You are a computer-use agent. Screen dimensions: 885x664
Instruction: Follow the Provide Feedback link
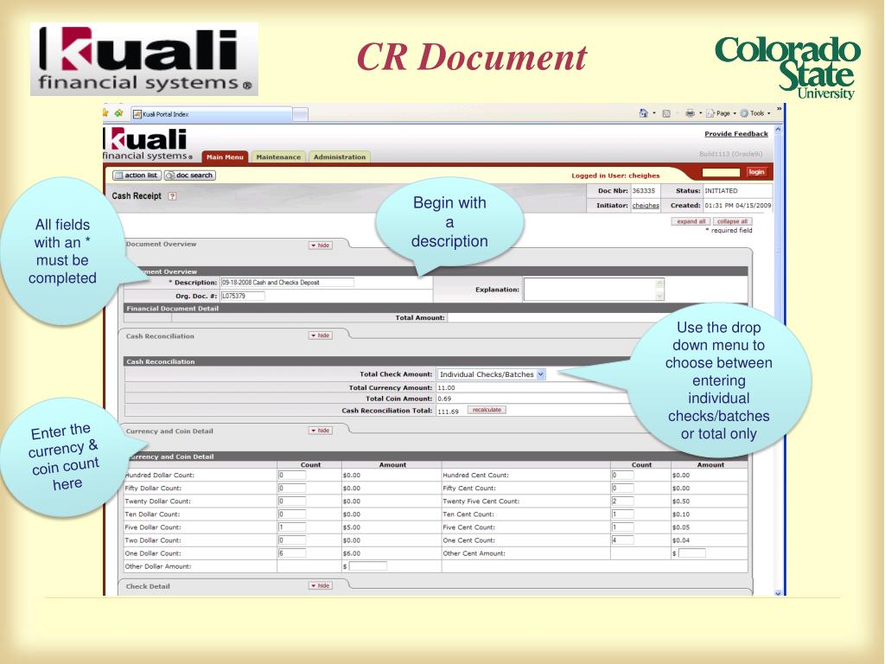[736, 134]
